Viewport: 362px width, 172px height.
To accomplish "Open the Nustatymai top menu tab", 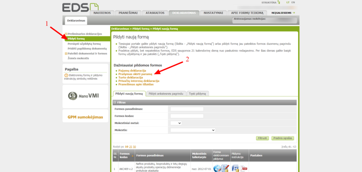I will coord(213,13).
